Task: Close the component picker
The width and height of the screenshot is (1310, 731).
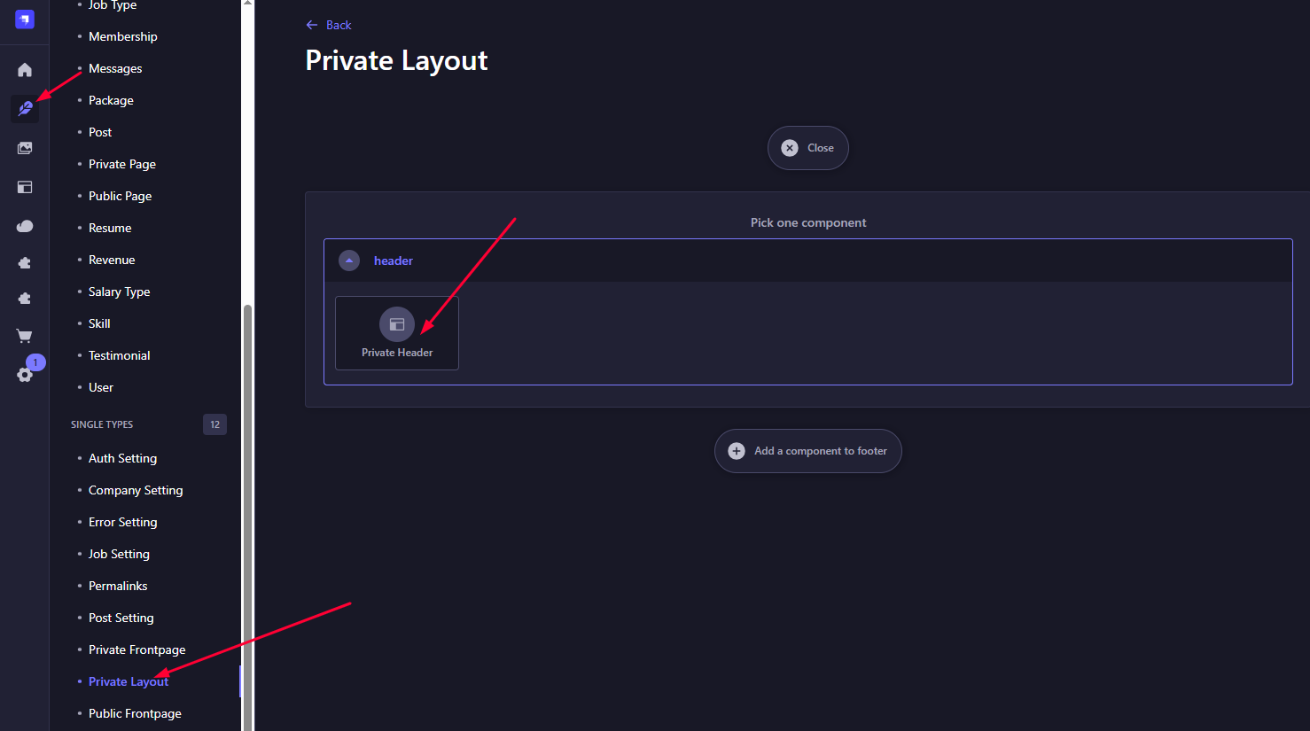Action: coord(808,148)
